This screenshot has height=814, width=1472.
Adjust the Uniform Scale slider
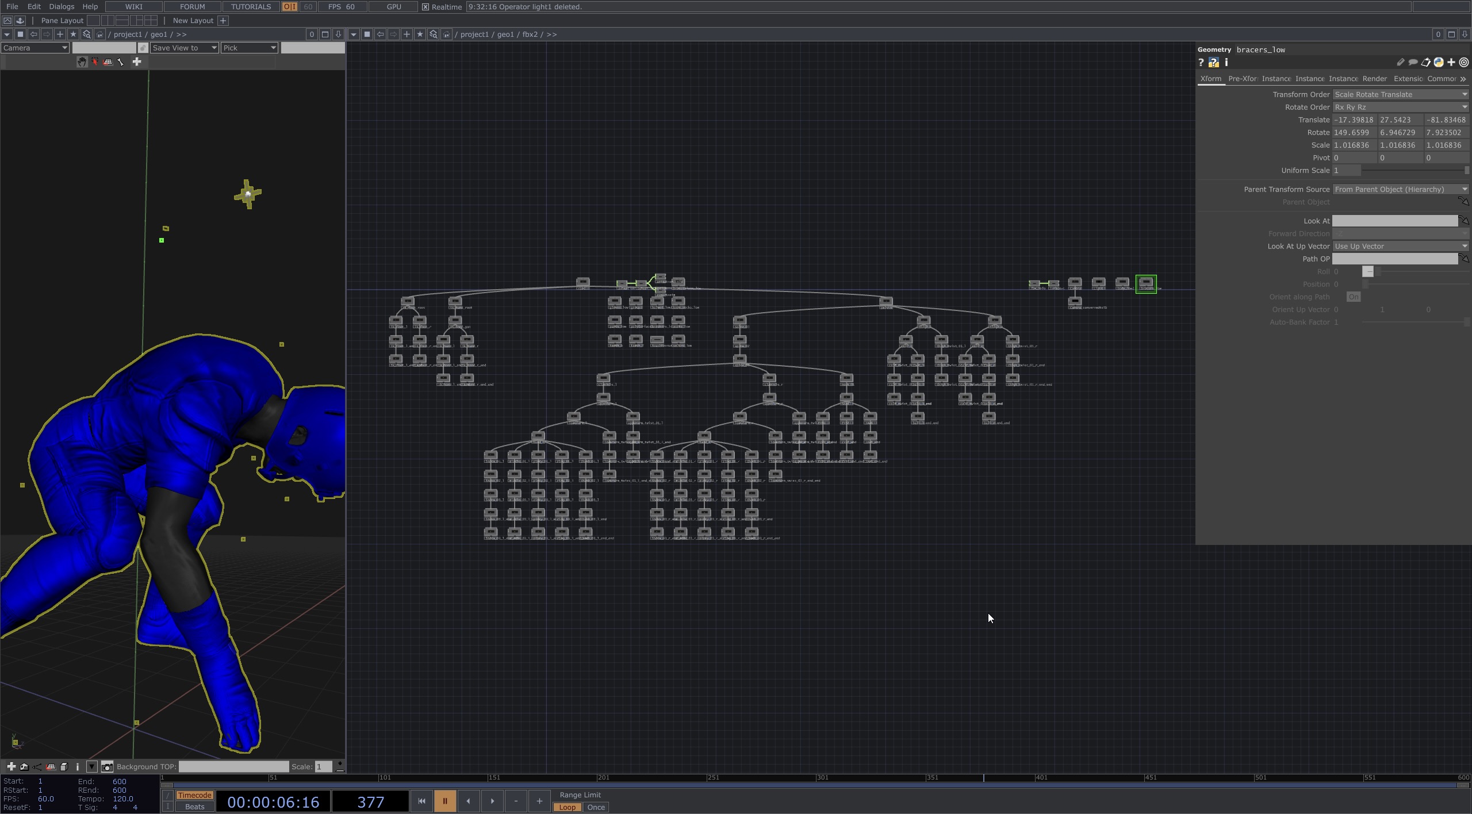coord(1414,171)
